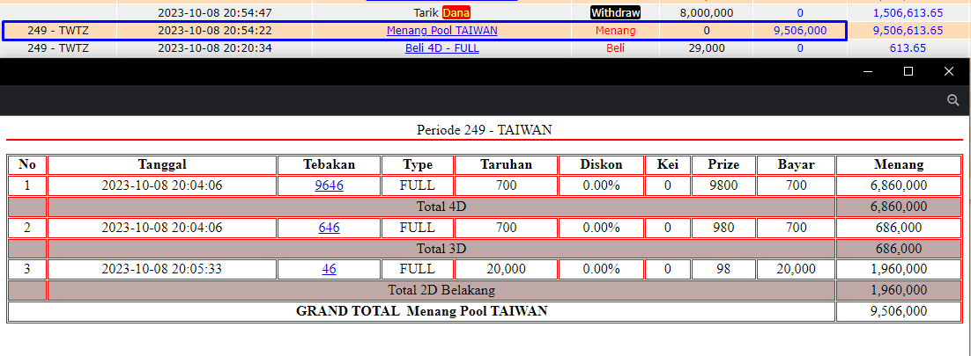Select balance 9,506,613.65 in the highlighted row
The height and width of the screenshot is (356, 971).
click(908, 30)
